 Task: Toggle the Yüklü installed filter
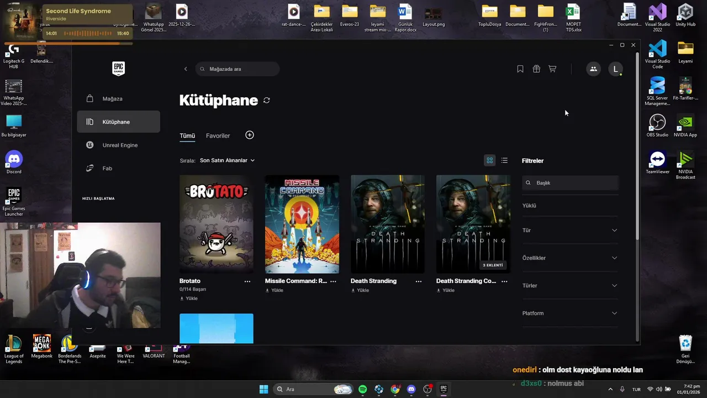coord(529,206)
